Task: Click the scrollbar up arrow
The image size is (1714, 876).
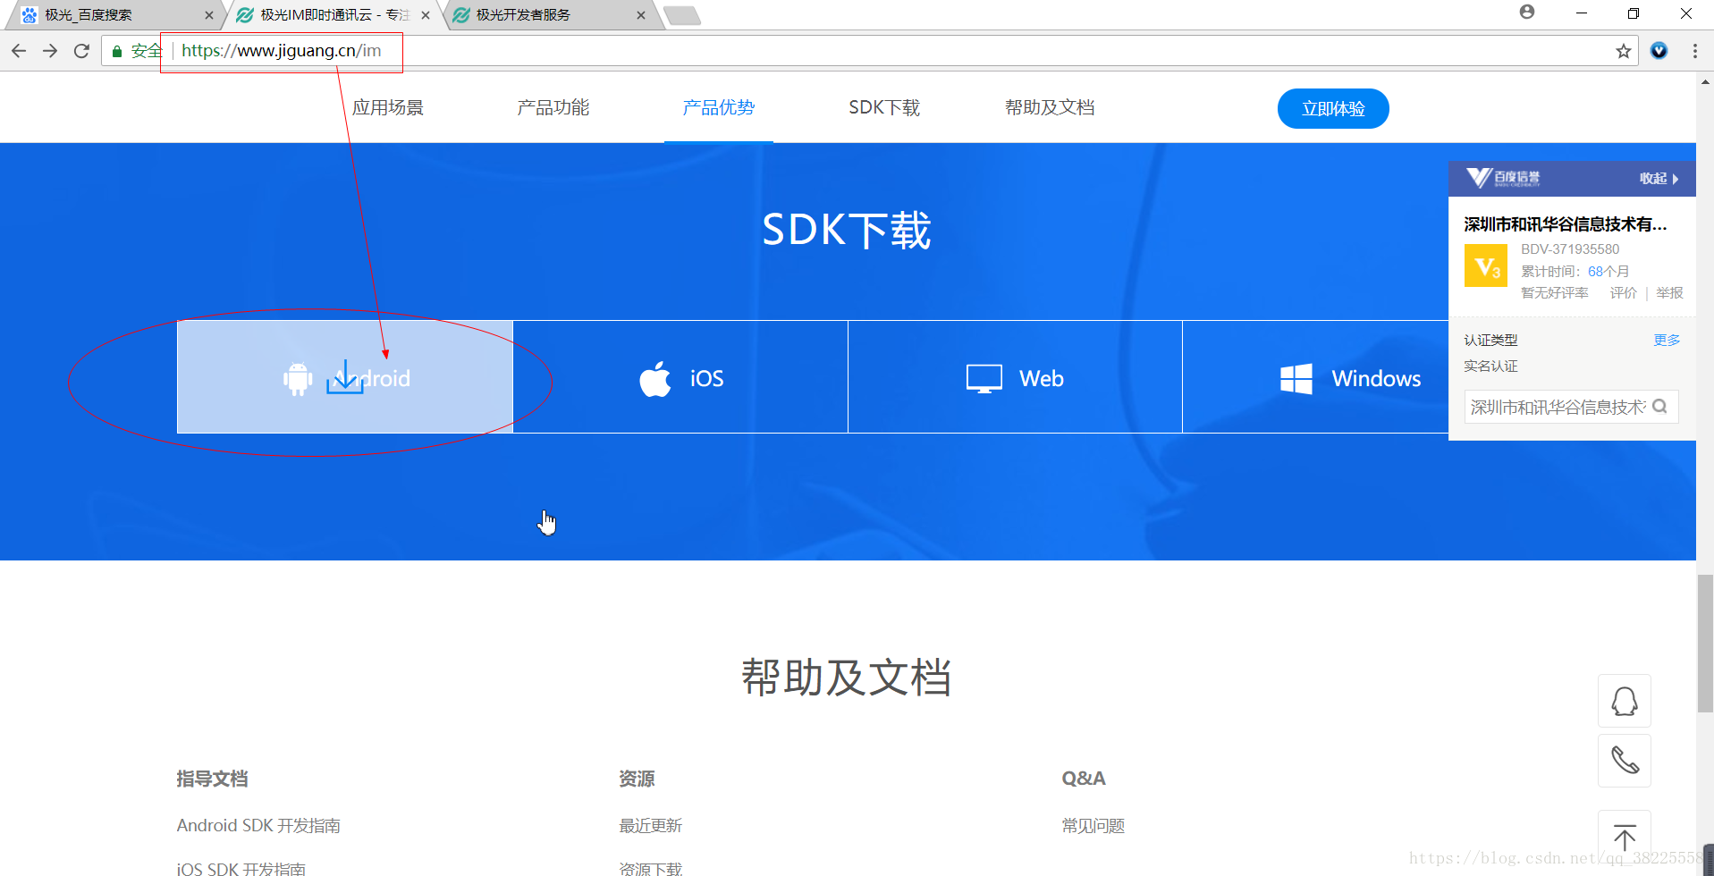Action: click(1705, 81)
